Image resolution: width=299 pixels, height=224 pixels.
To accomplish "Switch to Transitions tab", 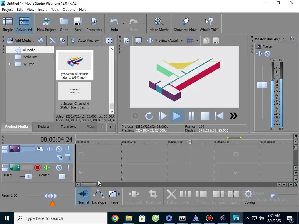I will [68, 127].
